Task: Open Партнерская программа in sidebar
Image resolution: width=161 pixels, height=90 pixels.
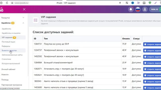Action: (x=12, y=85)
